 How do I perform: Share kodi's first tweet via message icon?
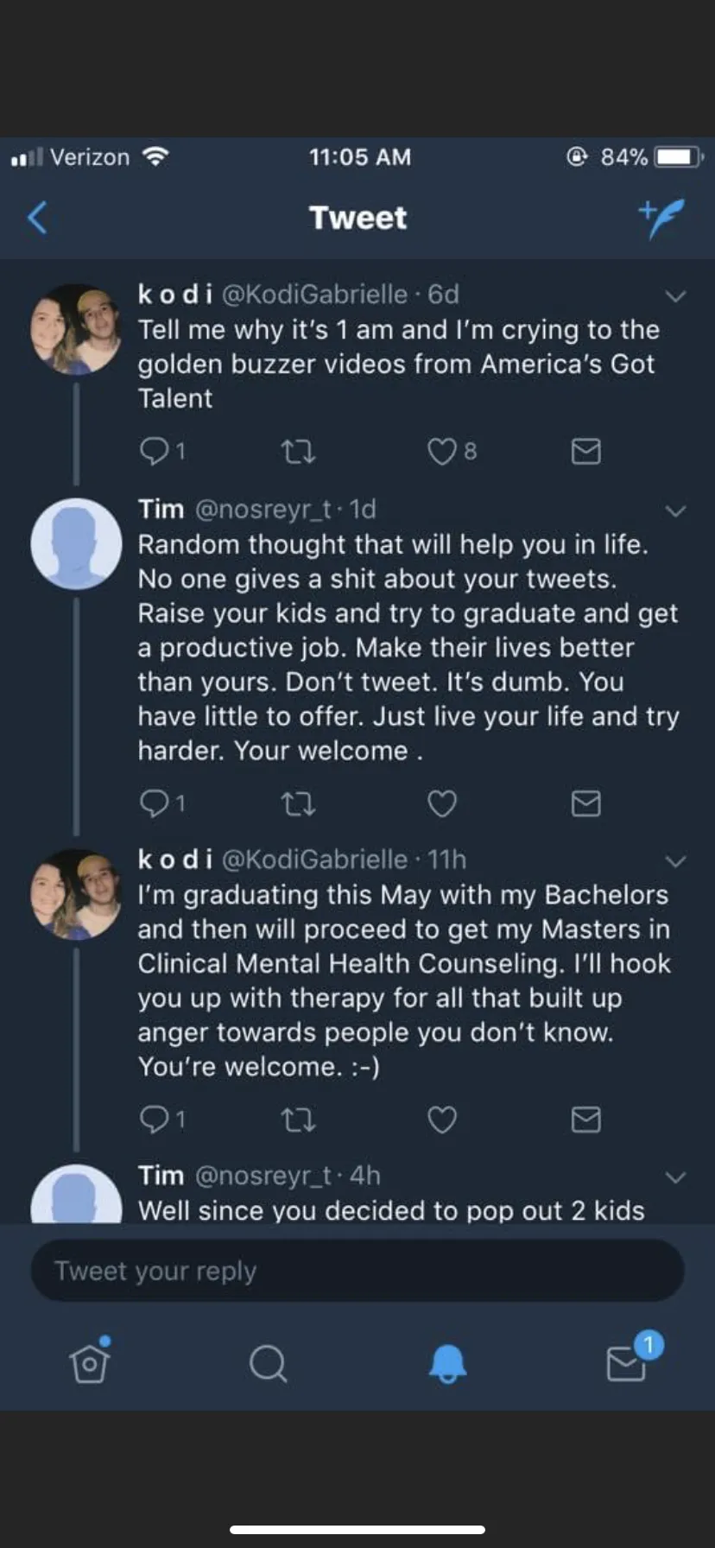click(586, 451)
